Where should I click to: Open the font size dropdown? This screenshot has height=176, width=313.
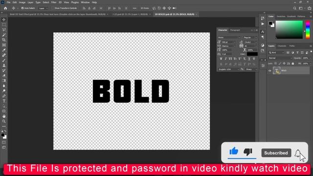coord(229,42)
